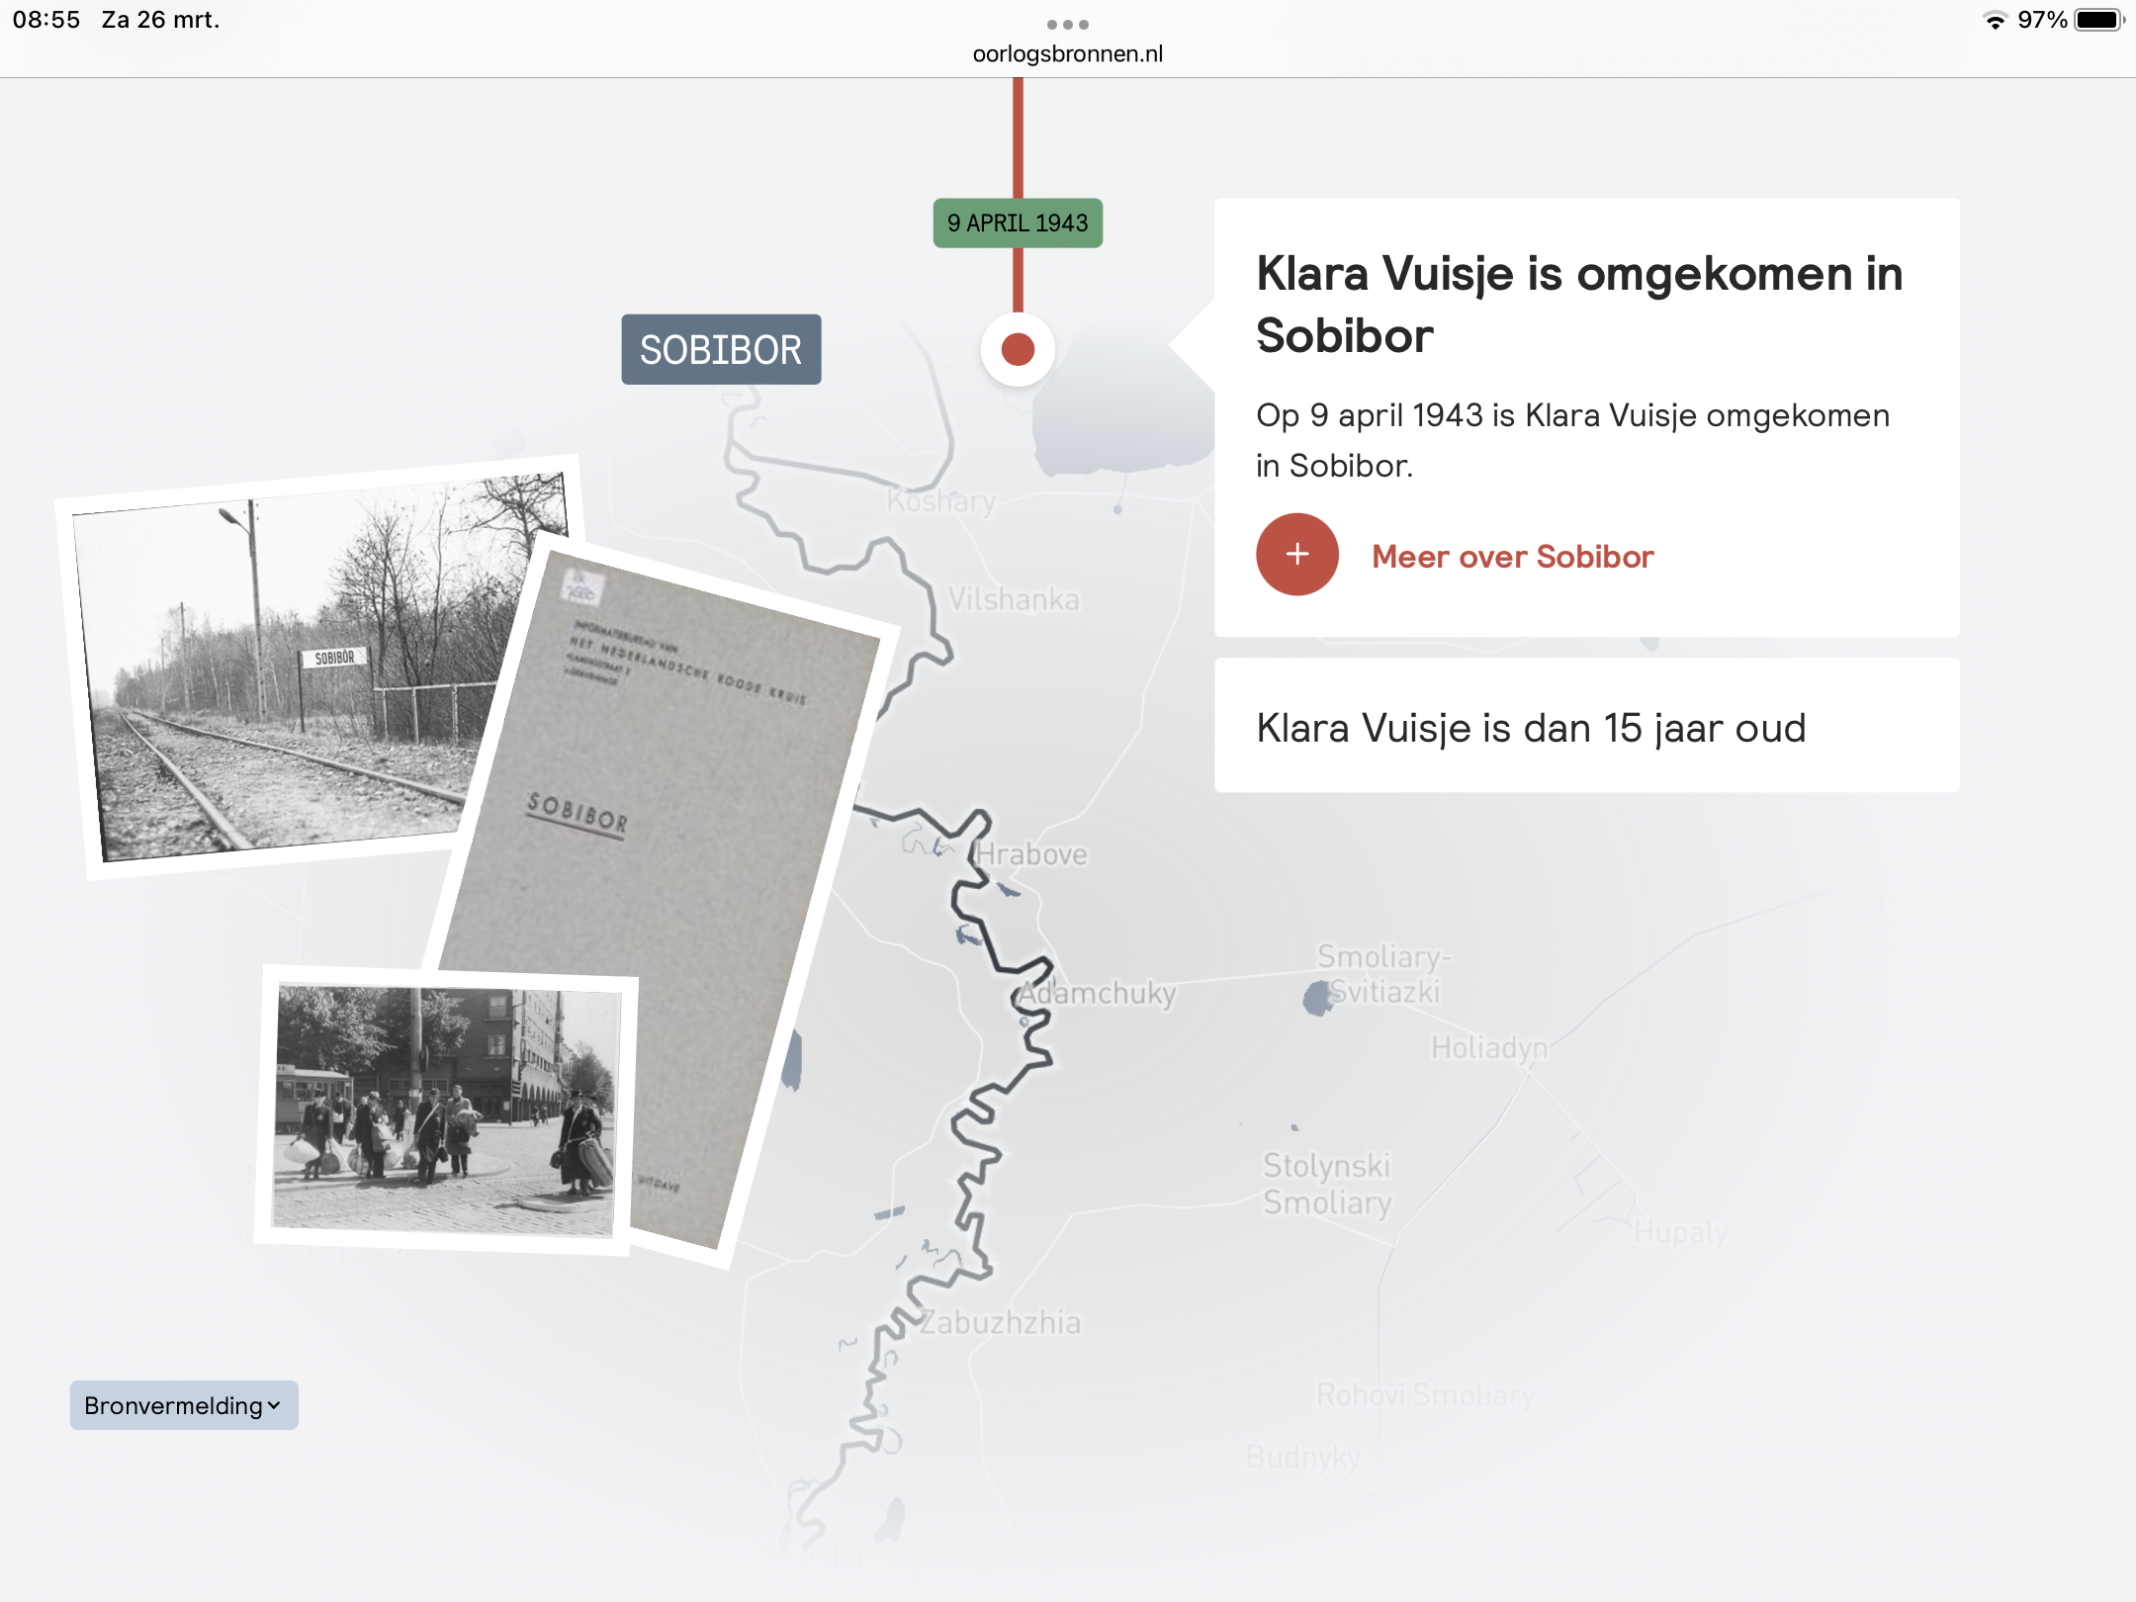Click the red plus circle icon
The width and height of the screenshot is (2136, 1602).
pyautogui.click(x=1296, y=555)
